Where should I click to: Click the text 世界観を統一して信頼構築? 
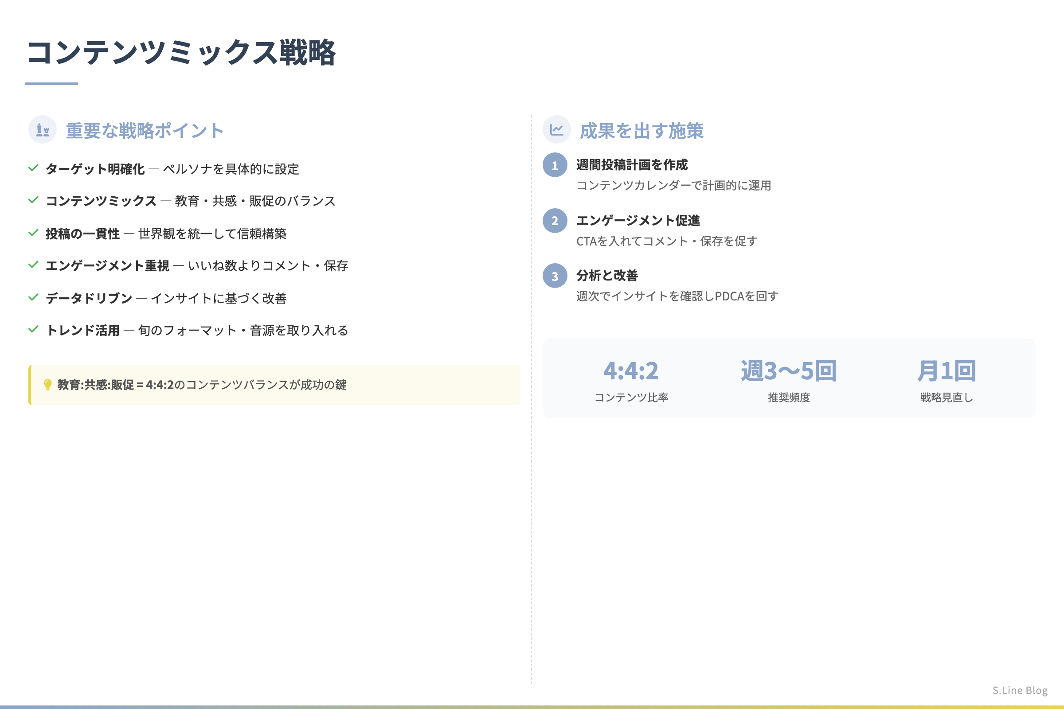(x=213, y=234)
